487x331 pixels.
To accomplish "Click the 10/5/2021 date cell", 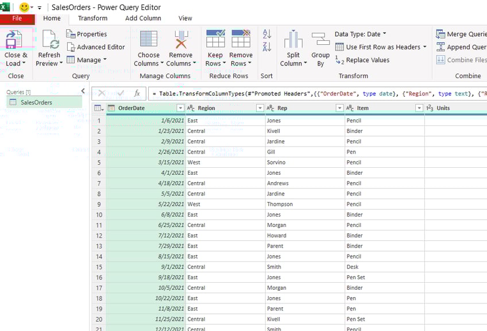I will [x=146, y=288].
